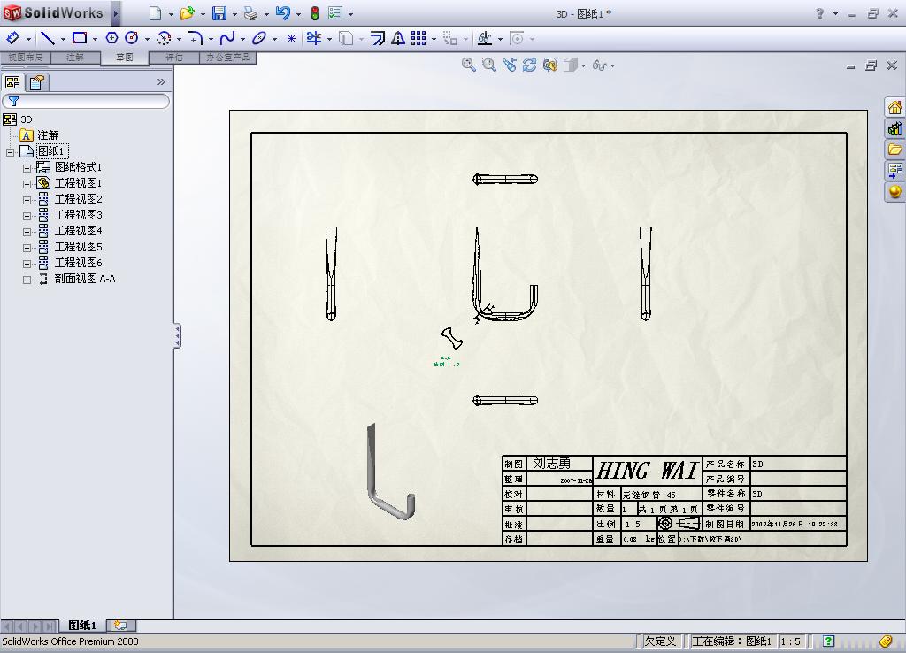Switch to the FeatureManager design tree tab

point(12,82)
